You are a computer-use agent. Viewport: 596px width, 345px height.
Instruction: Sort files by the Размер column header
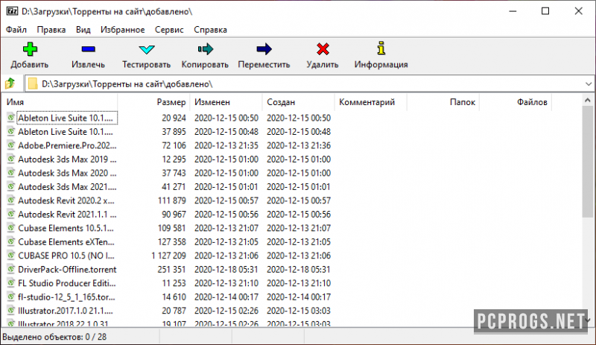pos(171,102)
